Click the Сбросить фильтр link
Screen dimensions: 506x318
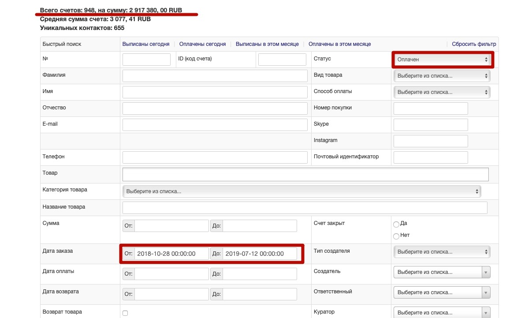coord(474,44)
